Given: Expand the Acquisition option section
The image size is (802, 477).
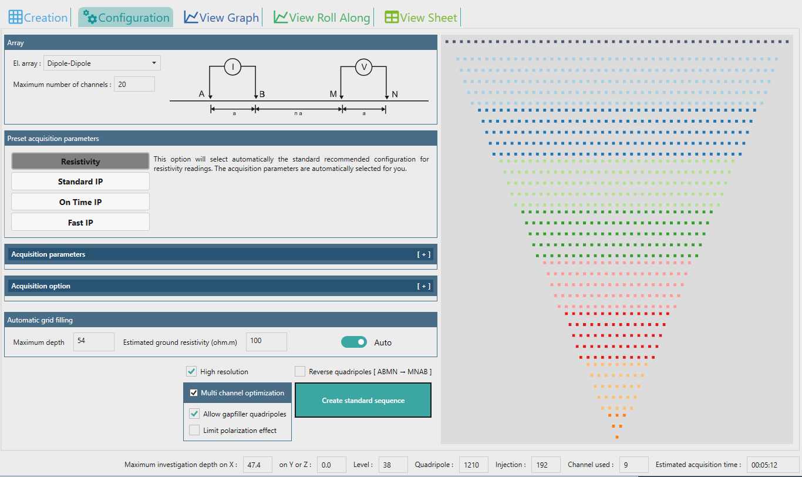Looking at the screenshot, I should point(424,286).
